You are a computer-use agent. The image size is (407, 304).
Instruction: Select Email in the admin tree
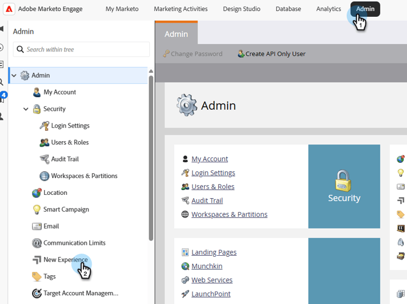point(51,226)
